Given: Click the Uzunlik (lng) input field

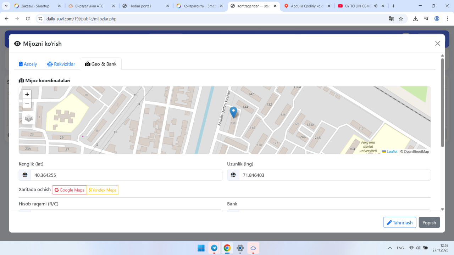Looking at the screenshot, I should pyautogui.click(x=334, y=175).
